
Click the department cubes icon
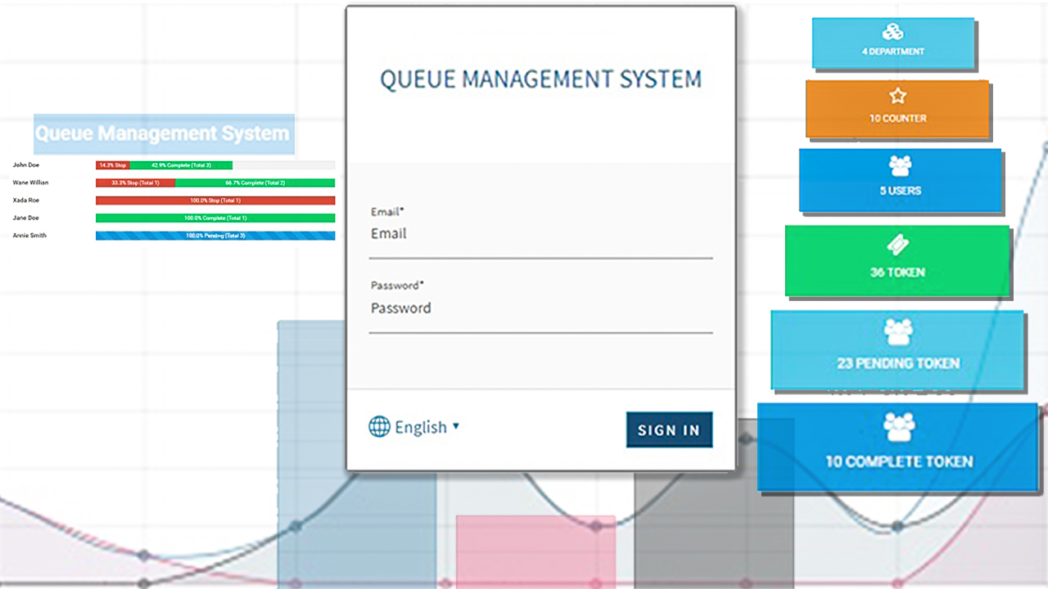click(x=892, y=33)
